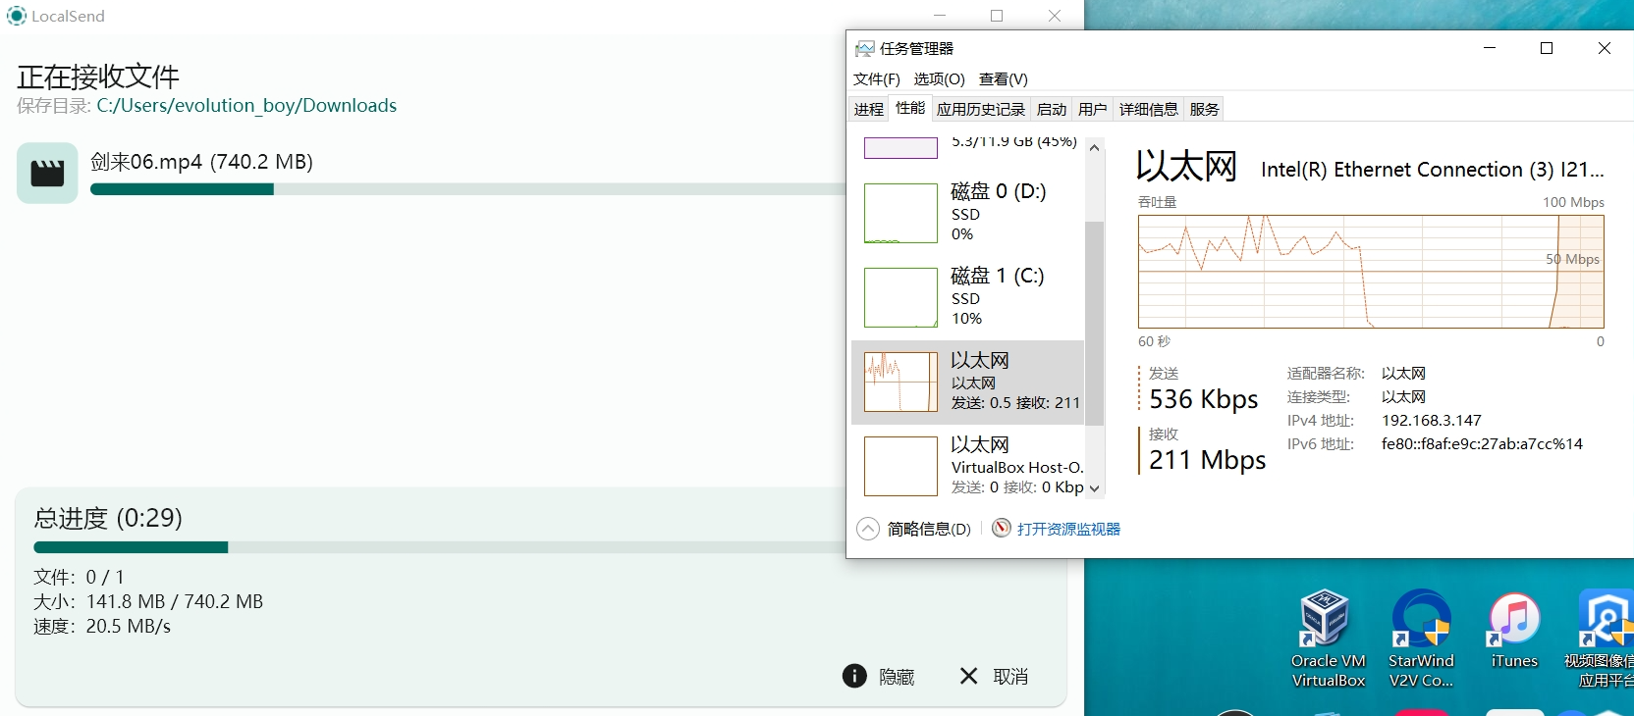Image resolution: width=1634 pixels, height=716 pixels.
Task: Click the 取消 button to cancel transfer
Action: pos(994,676)
